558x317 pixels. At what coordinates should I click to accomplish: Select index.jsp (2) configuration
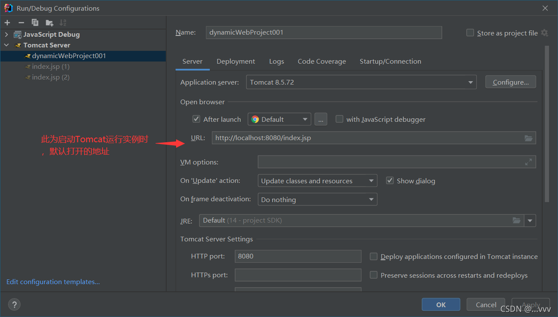pyautogui.click(x=83, y=77)
